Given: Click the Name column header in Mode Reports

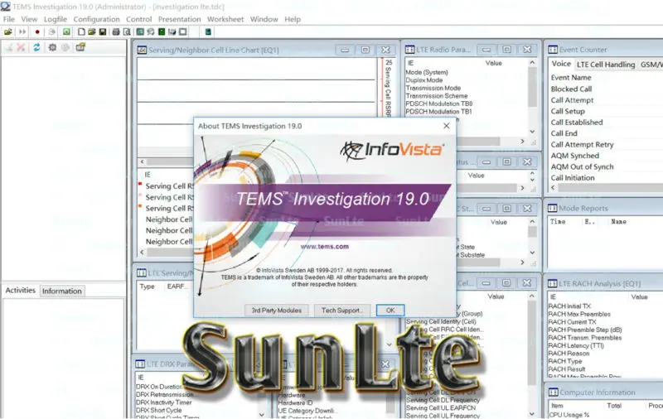Looking at the screenshot, I should [x=618, y=222].
